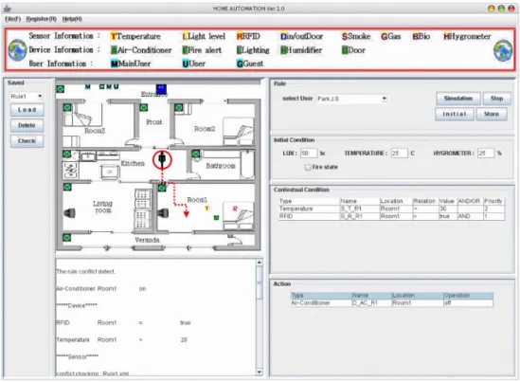Enable the Fire state checkbox
Image resolution: width=520 pixels, height=382 pixels.
coord(308,167)
